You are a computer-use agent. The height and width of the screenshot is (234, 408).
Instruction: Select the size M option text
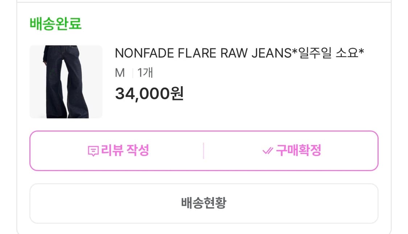(120, 73)
